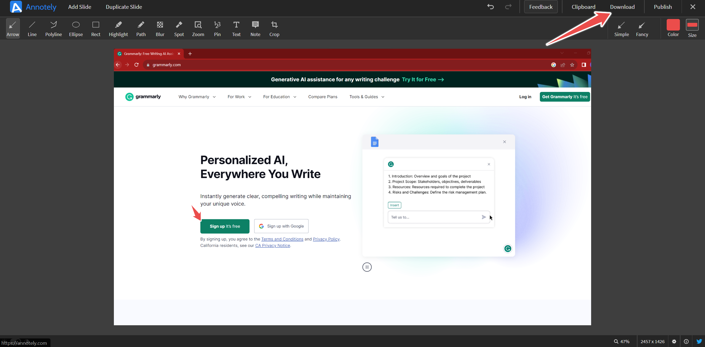Image resolution: width=705 pixels, height=347 pixels.
Task: Select the Crop tool
Action: pos(274,28)
